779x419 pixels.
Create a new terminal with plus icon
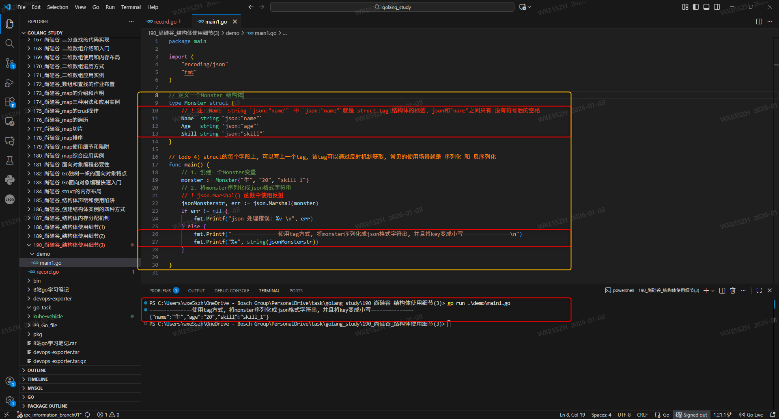706,291
